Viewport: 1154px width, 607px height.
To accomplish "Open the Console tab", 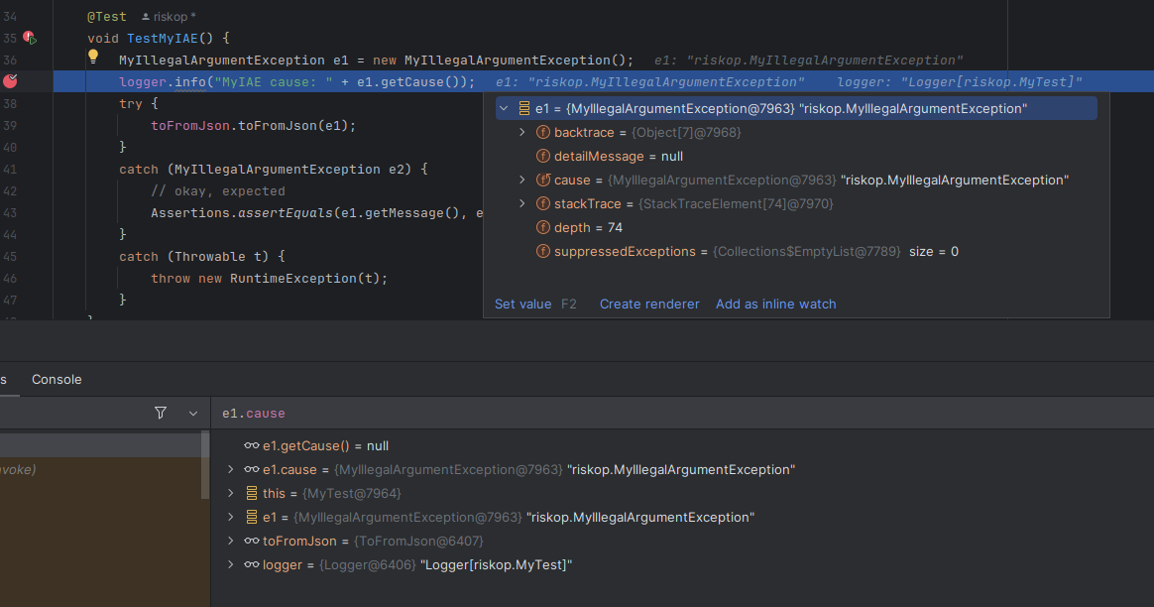I will click(57, 379).
